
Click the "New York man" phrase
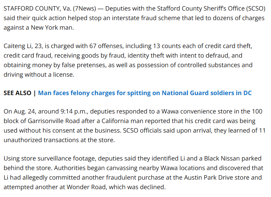point(52,28)
